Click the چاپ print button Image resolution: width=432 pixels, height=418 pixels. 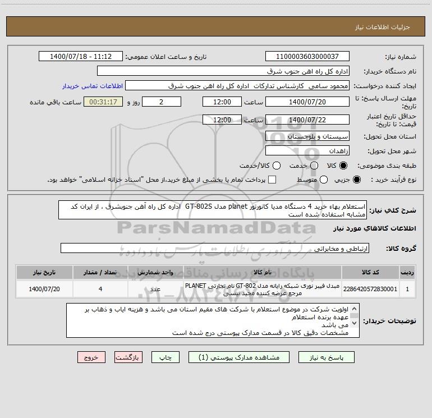point(166,357)
